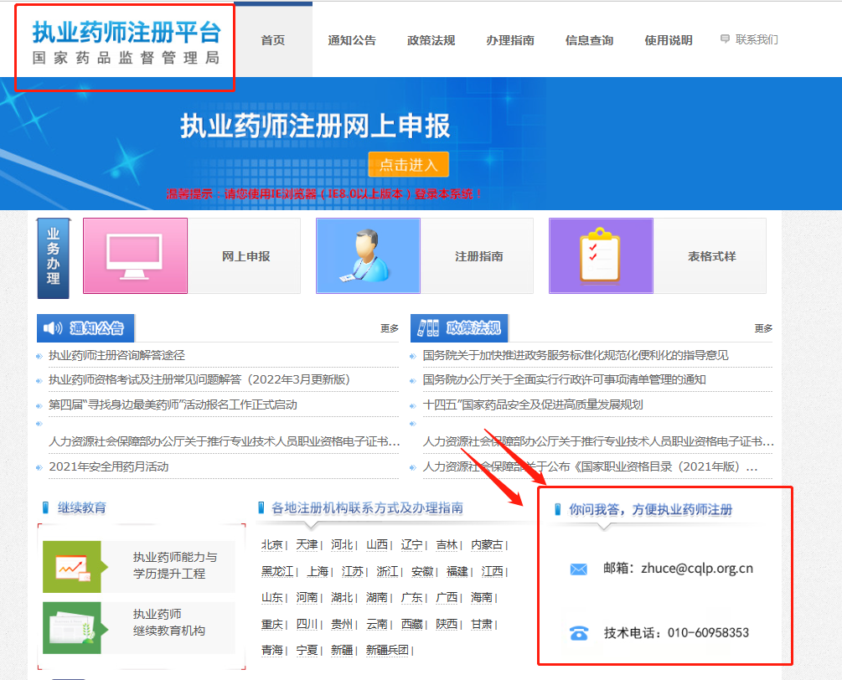This screenshot has width=842, height=680.
Task: Select 北京 from the regional registration list
Action: point(272,544)
